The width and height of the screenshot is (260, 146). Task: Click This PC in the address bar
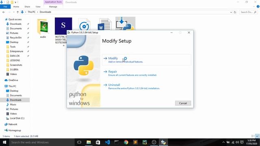pyautogui.click(x=31, y=12)
